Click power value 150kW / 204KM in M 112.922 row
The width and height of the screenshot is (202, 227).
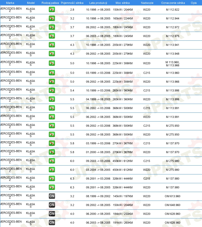pyautogui.click(x=123, y=10)
